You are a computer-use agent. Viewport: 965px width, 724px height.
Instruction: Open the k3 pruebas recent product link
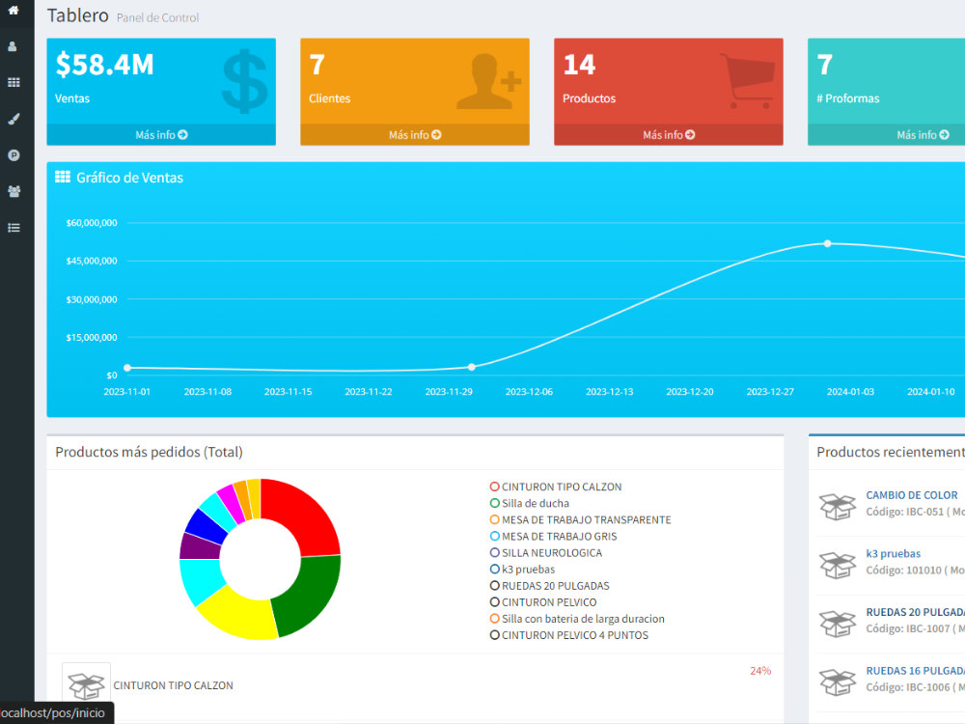click(x=893, y=553)
